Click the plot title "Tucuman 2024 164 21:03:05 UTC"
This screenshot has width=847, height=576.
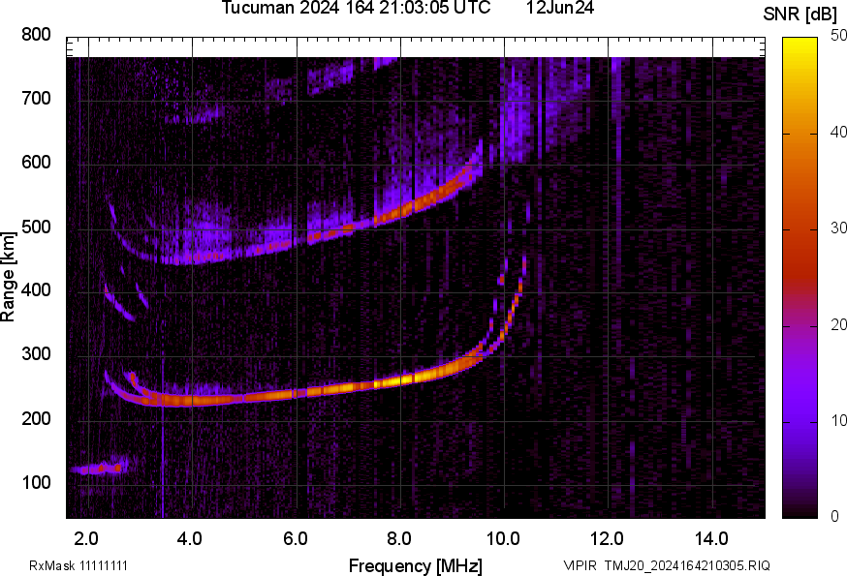356,8
